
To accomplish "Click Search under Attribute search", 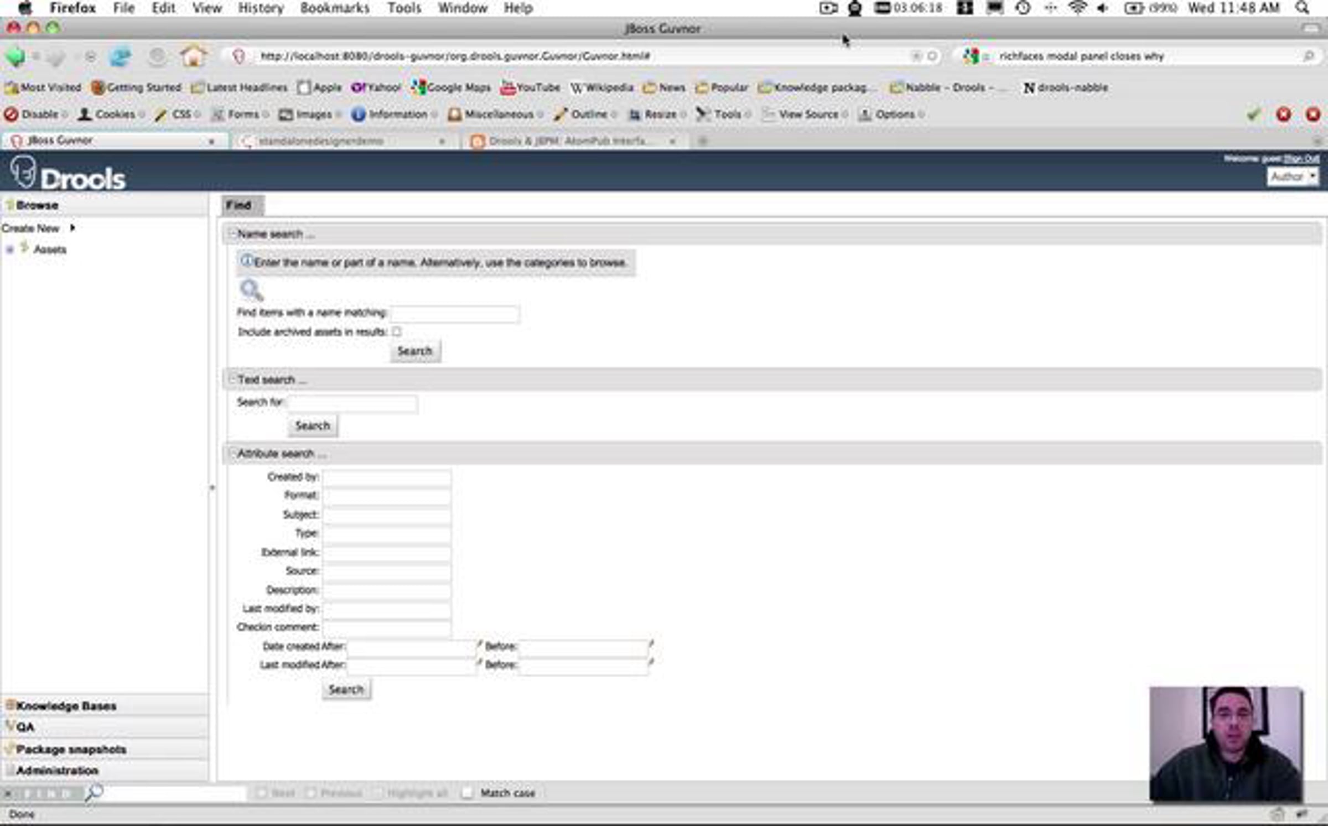I will pyautogui.click(x=346, y=689).
